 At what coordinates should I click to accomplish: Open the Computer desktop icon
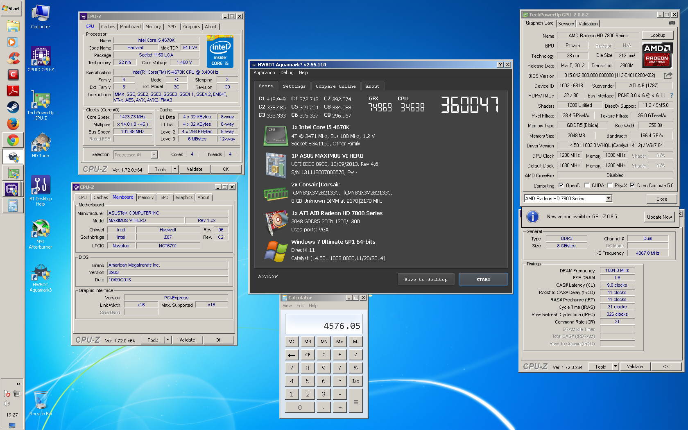[41, 17]
